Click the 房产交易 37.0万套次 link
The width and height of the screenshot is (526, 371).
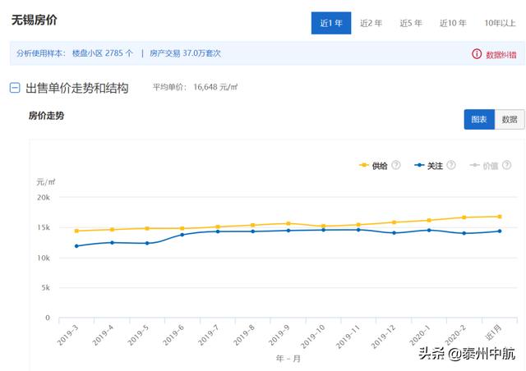point(185,53)
